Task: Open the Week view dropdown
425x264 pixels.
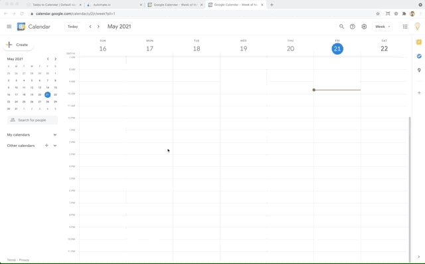Action: [x=382, y=27]
